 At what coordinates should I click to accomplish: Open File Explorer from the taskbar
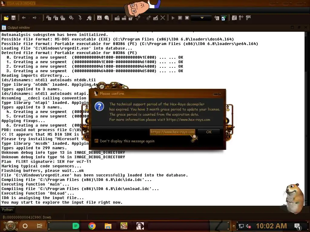pos(108,226)
